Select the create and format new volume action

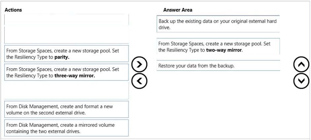click(x=66, y=110)
